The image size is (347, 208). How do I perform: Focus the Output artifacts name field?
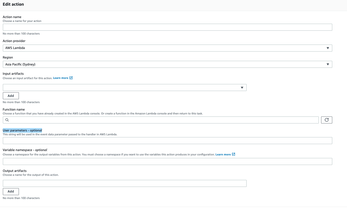pyautogui.click(x=124, y=183)
